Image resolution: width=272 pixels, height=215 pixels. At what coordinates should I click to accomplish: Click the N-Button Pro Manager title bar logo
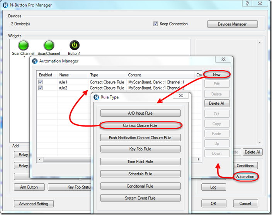tap(5, 5)
